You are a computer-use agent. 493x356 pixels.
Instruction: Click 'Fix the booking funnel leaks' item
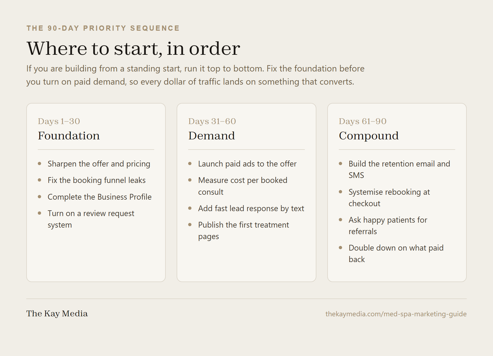coord(96,180)
